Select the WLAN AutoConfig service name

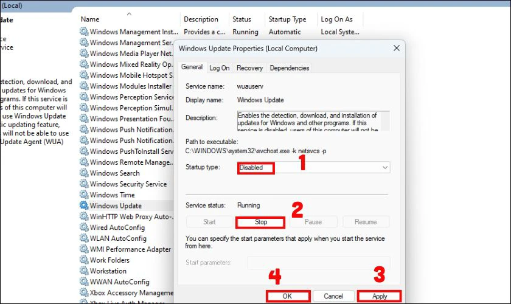tap(118, 238)
